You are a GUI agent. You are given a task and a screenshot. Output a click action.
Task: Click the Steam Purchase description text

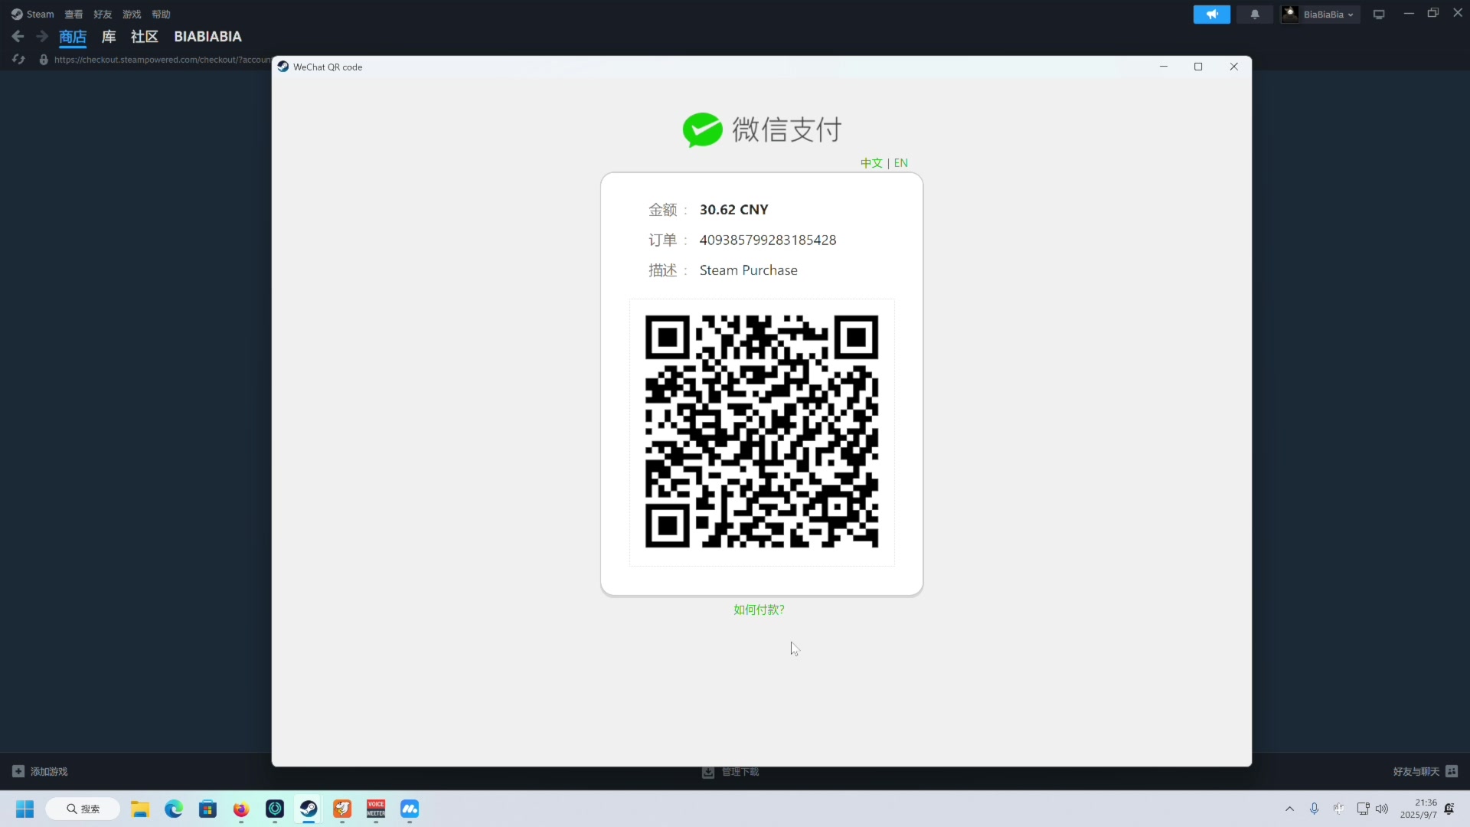[x=748, y=270]
